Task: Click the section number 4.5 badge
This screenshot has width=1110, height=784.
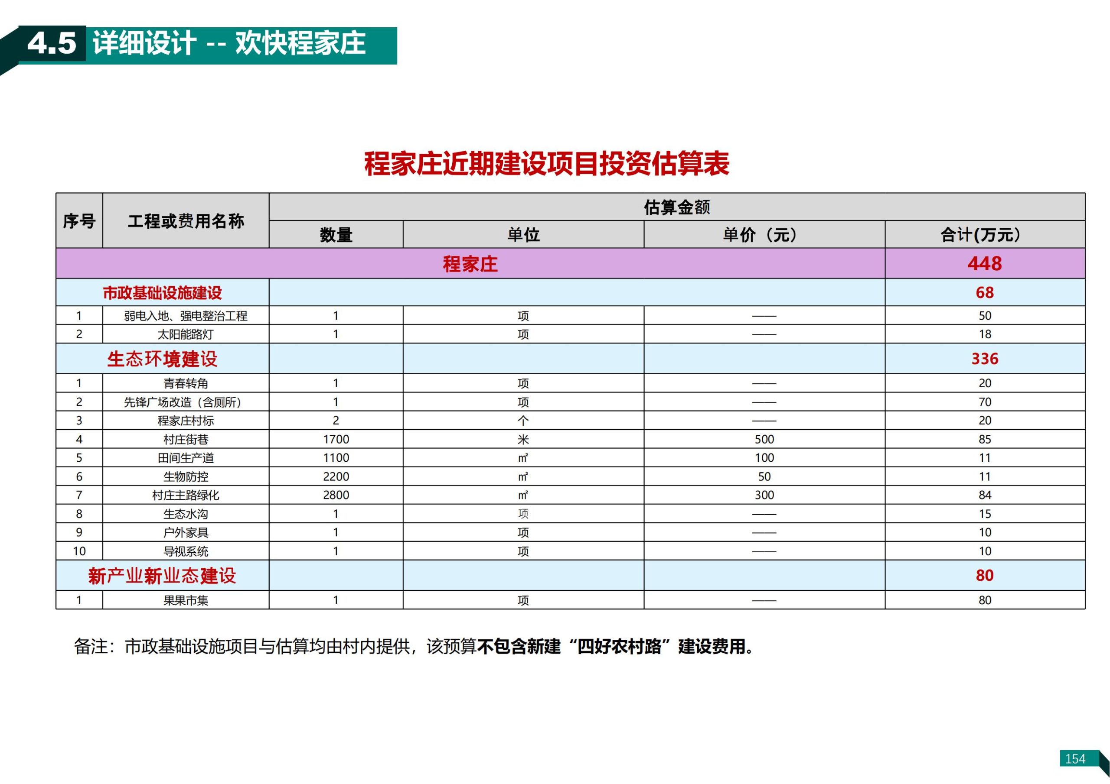Action: pyautogui.click(x=52, y=43)
